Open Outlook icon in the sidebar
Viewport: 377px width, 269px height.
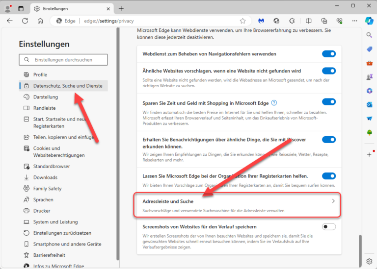(369, 105)
